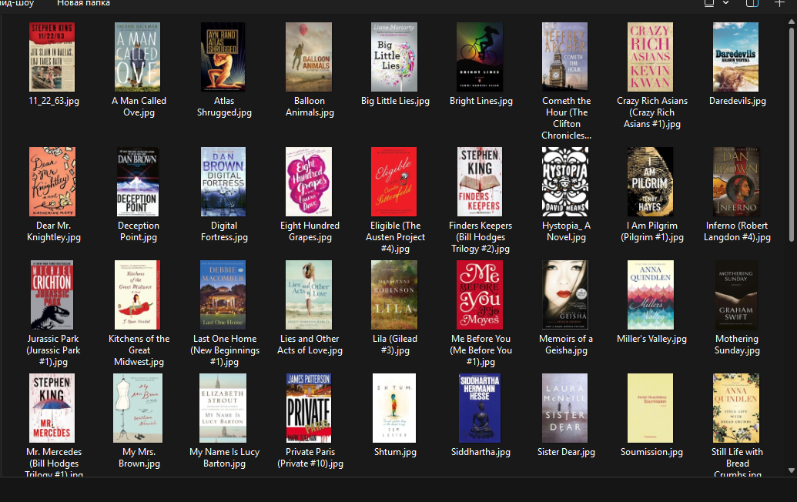Select the Inferno (Robert Langdon #4) thumbnail
Image resolution: width=797 pixels, height=502 pixels.
[x=736, y=182]
